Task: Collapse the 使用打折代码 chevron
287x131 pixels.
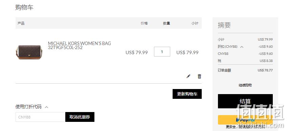Action: click(46, 107)
